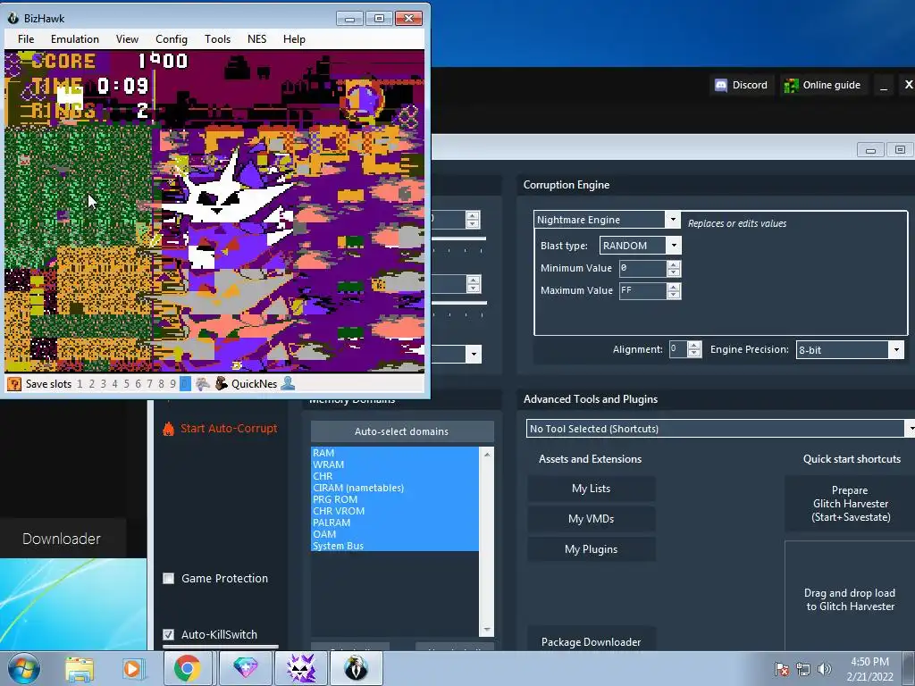Viewport: 915px width, 686px height.
Task: Select save slot 5 in BizHawk
Action: [126, 384]
